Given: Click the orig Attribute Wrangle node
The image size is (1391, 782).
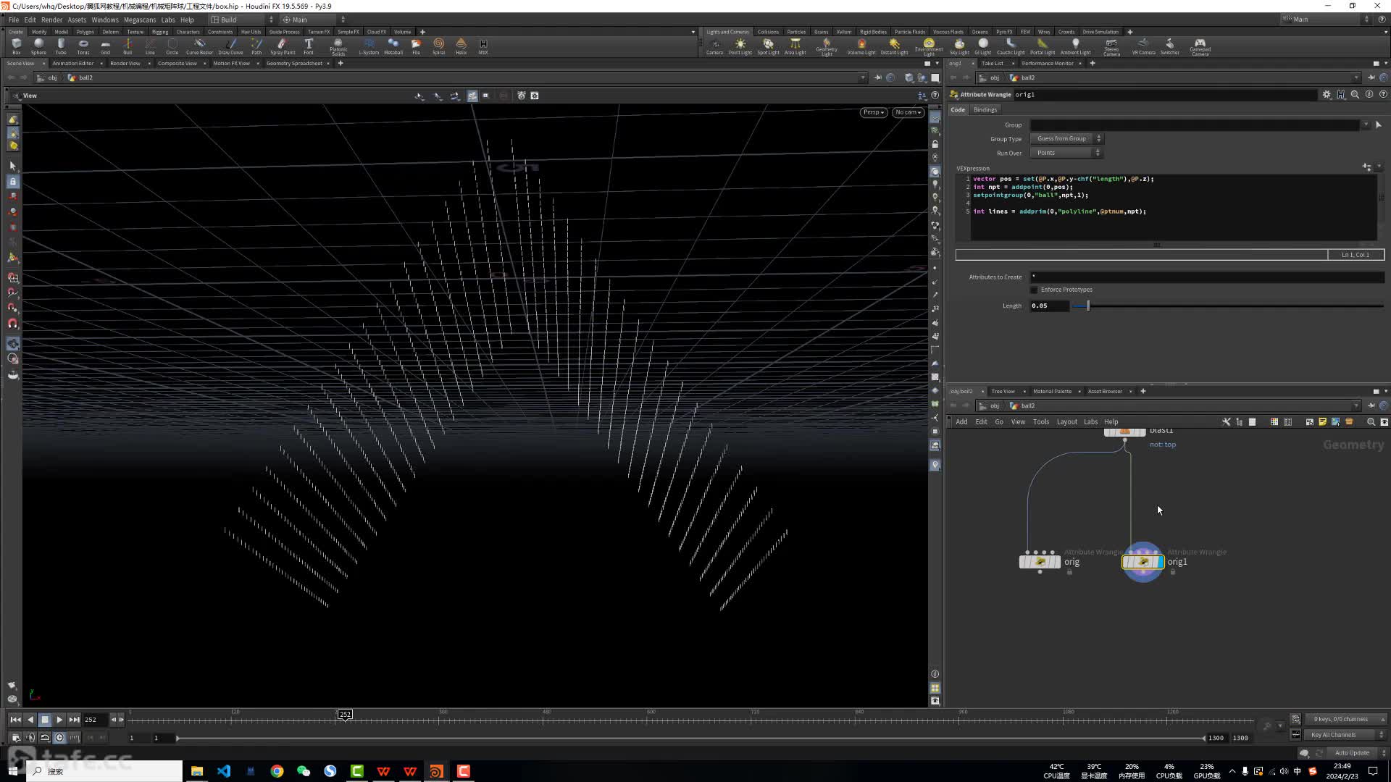Looking at the screenshot, I should tap(1040, 562).
